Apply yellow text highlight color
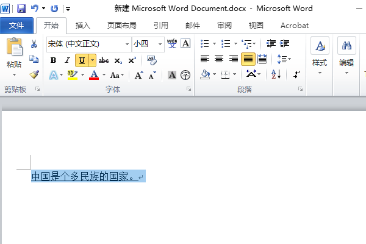Viewport: 366px width, 244px height. click(73, 75)
